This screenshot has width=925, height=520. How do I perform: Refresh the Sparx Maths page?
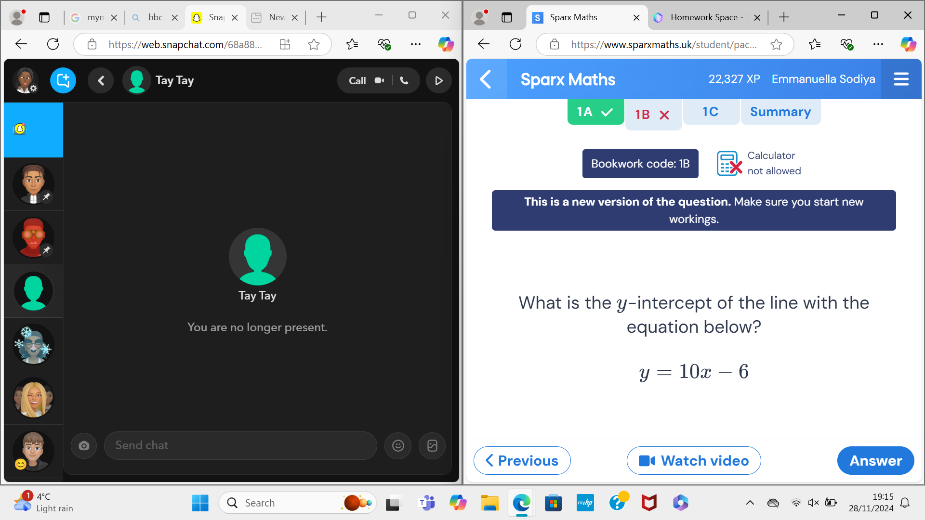tap(515, 44)
